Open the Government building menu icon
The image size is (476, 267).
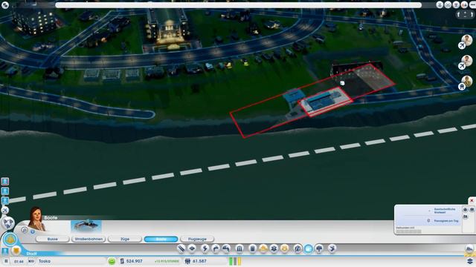(239, 249)
